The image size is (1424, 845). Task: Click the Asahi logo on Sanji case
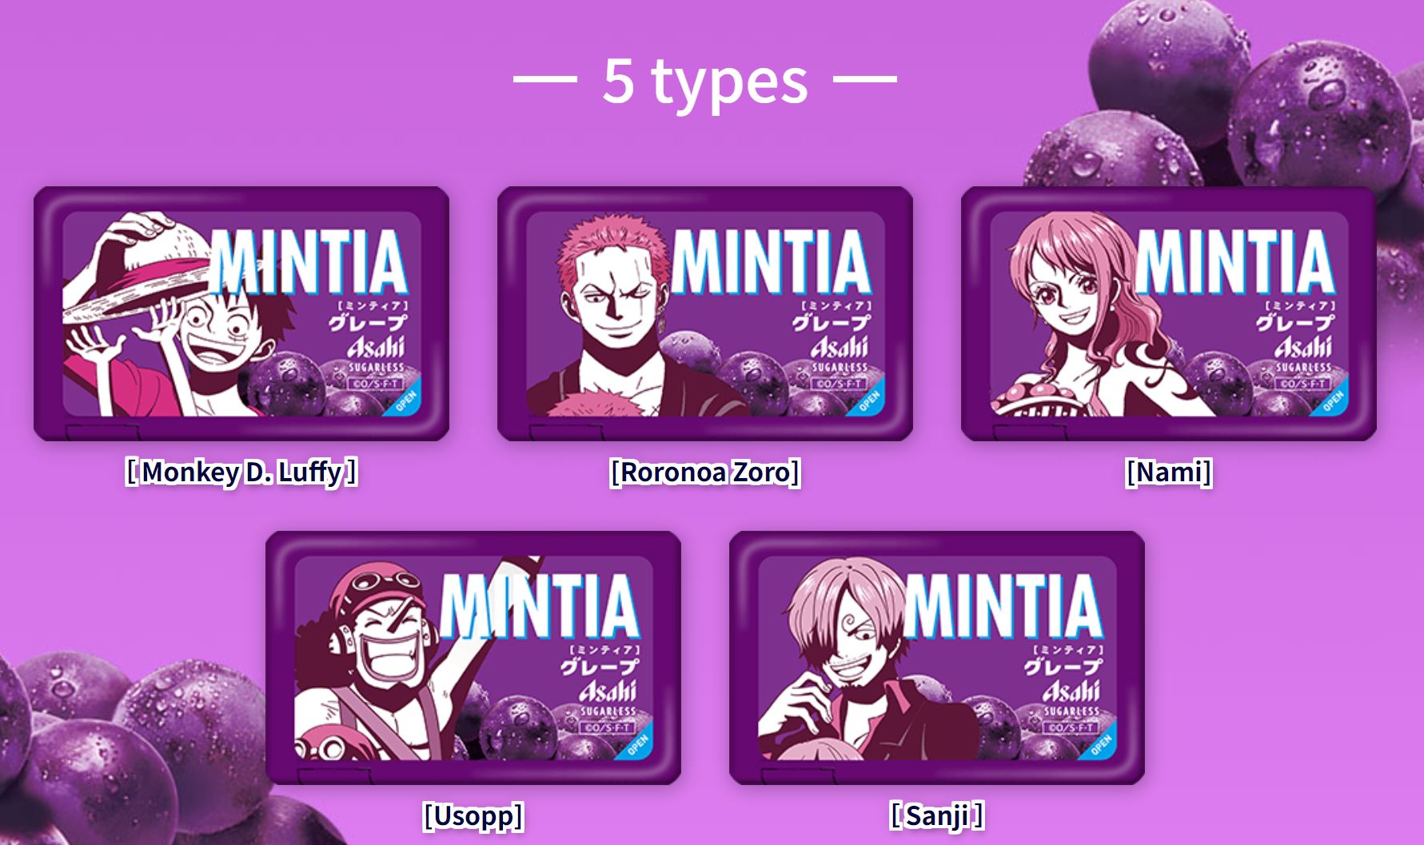coord(1071,692)
